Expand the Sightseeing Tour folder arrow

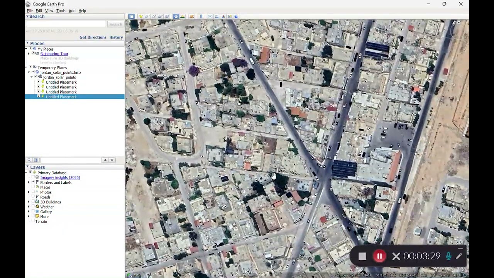29,54
